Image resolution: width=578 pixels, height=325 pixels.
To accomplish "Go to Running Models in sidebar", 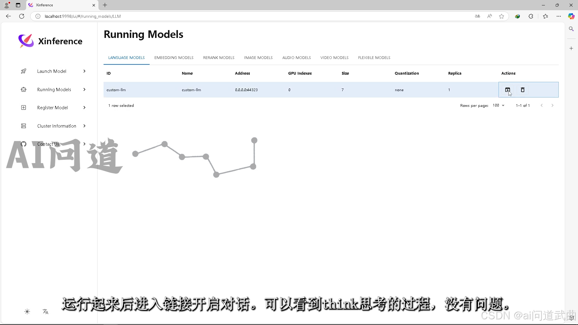I will (x=54, y=90).
